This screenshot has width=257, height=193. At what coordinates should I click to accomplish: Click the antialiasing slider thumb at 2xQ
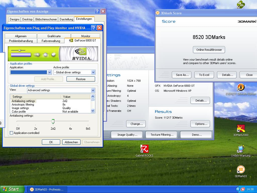pos(53,121)
